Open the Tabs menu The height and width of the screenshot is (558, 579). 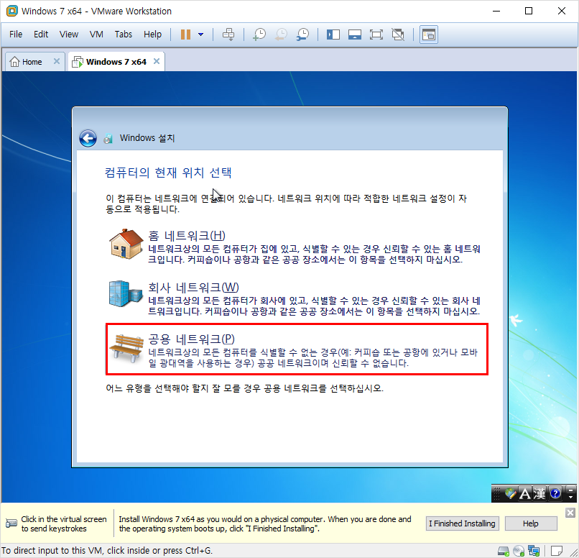123,35
